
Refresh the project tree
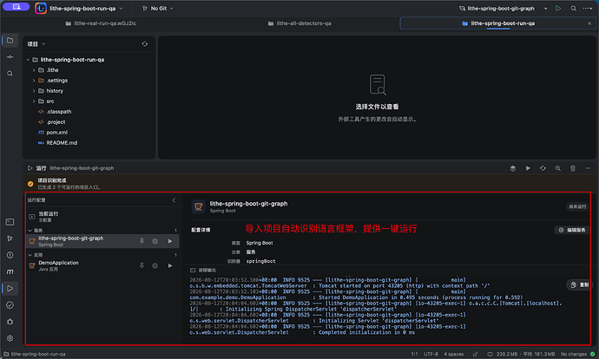point(144,44)
